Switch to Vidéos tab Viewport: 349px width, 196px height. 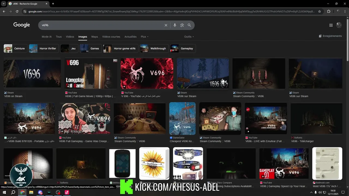[70, 37]
